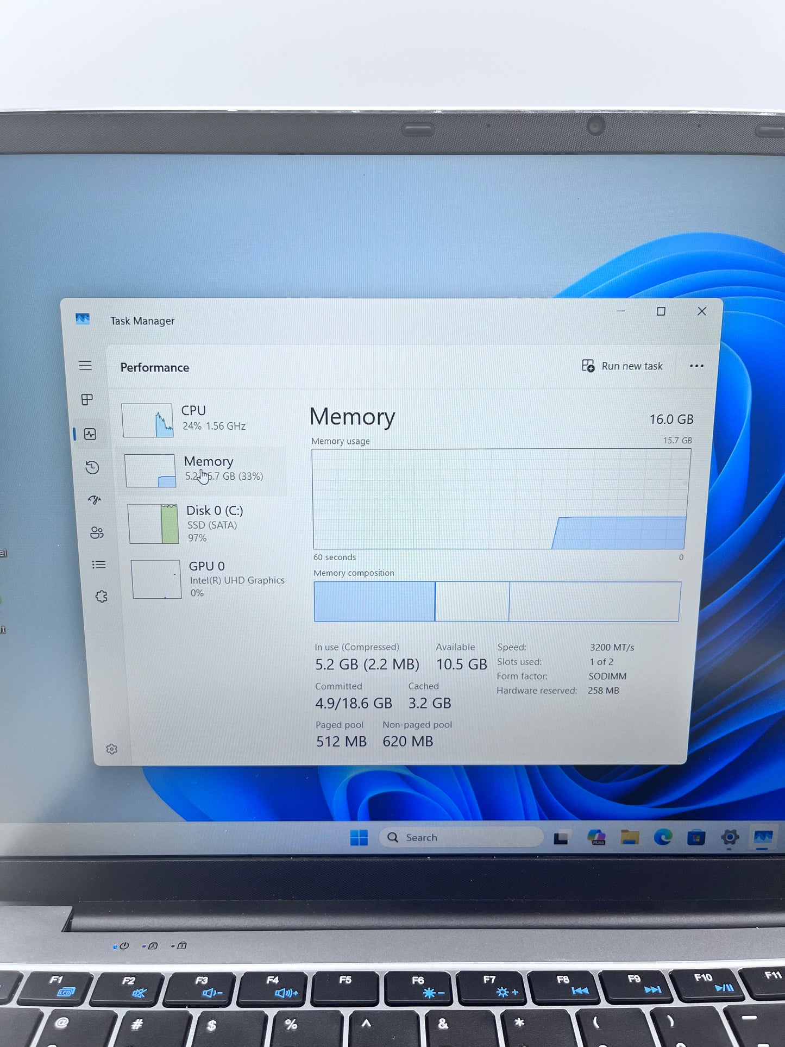Click the "3200 MT/s" speed value
The image size is (785, 1047).
(x=612, y=648)
